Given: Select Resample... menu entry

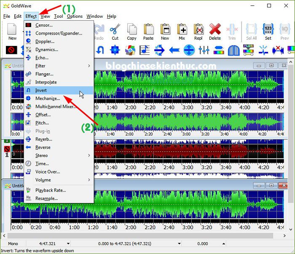Looking at the screenshot, I should (x=59, y=198).
